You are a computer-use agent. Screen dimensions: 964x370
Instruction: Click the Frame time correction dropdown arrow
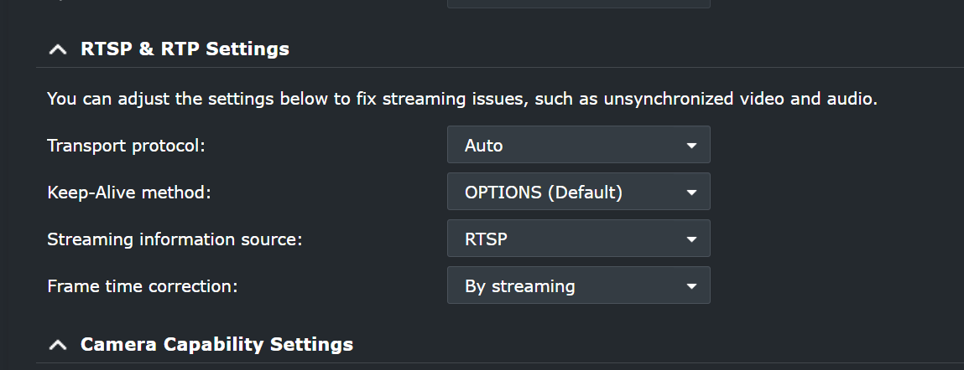[x=691, y=285]
